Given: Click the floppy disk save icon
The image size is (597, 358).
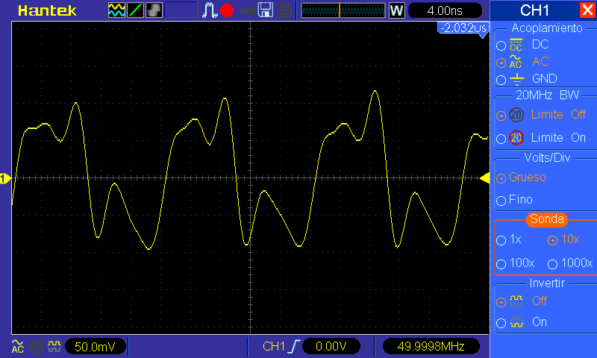Looking at the screenshot, I should point(266,10).
